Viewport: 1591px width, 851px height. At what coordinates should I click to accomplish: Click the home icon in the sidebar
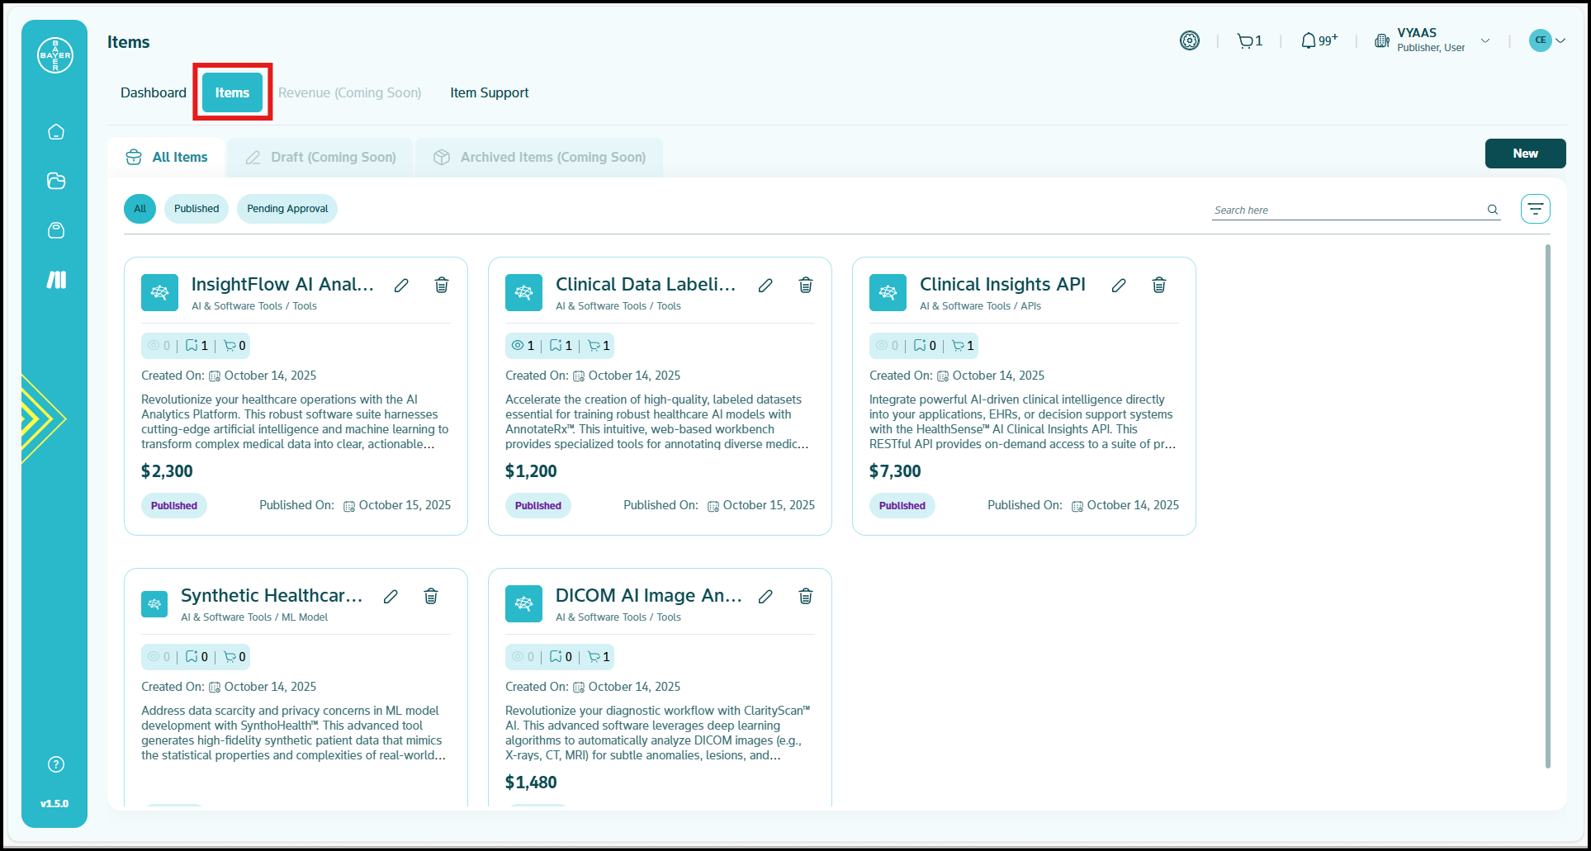point(56,132)
